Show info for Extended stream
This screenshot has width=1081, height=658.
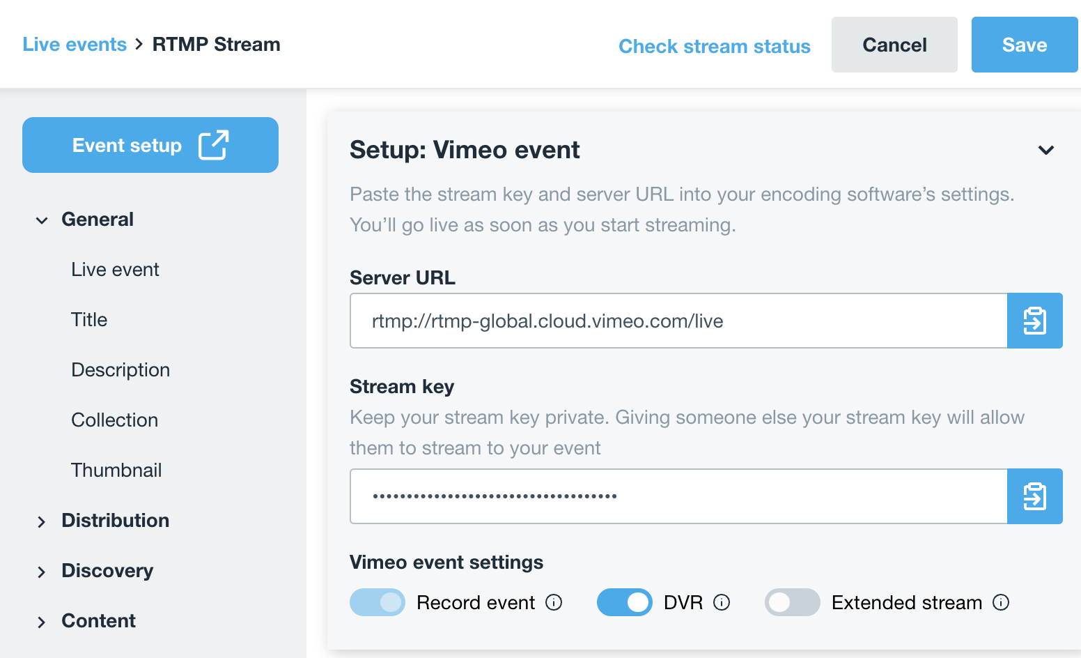click(1001, 602)
